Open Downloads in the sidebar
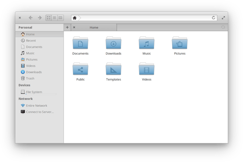243x162 pixels. click(40, 72)
